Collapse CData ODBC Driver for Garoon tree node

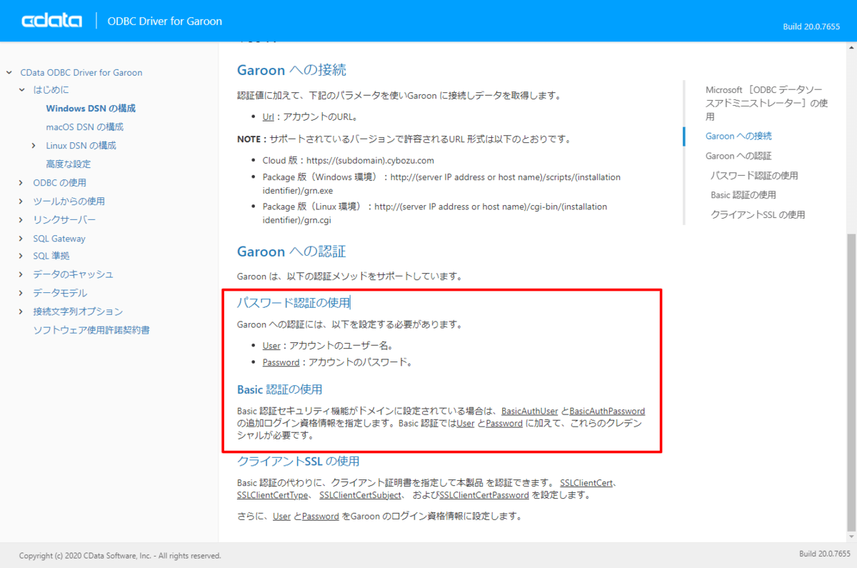(x=9, y=73)
